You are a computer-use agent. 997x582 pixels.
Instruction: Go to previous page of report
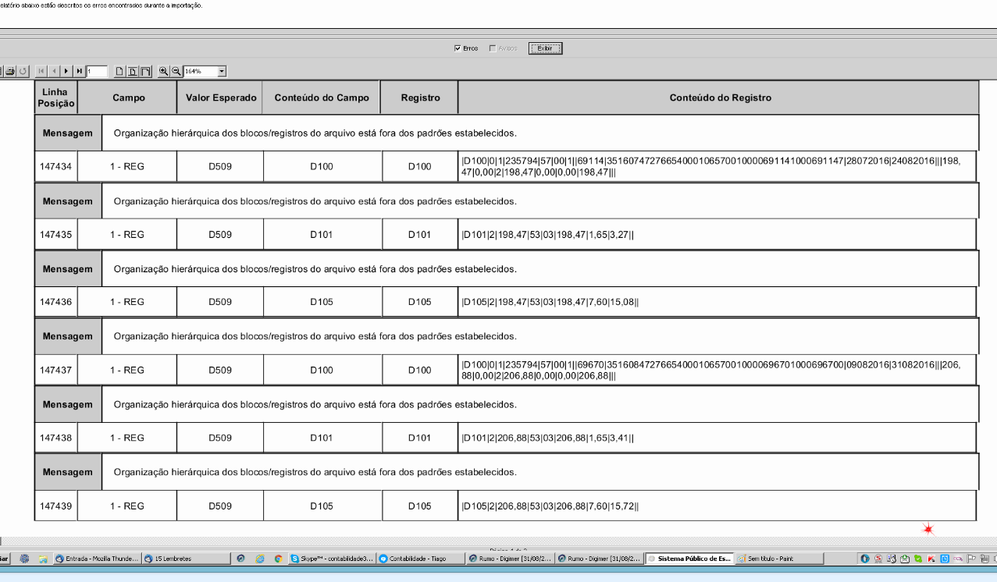pos(54,71)
